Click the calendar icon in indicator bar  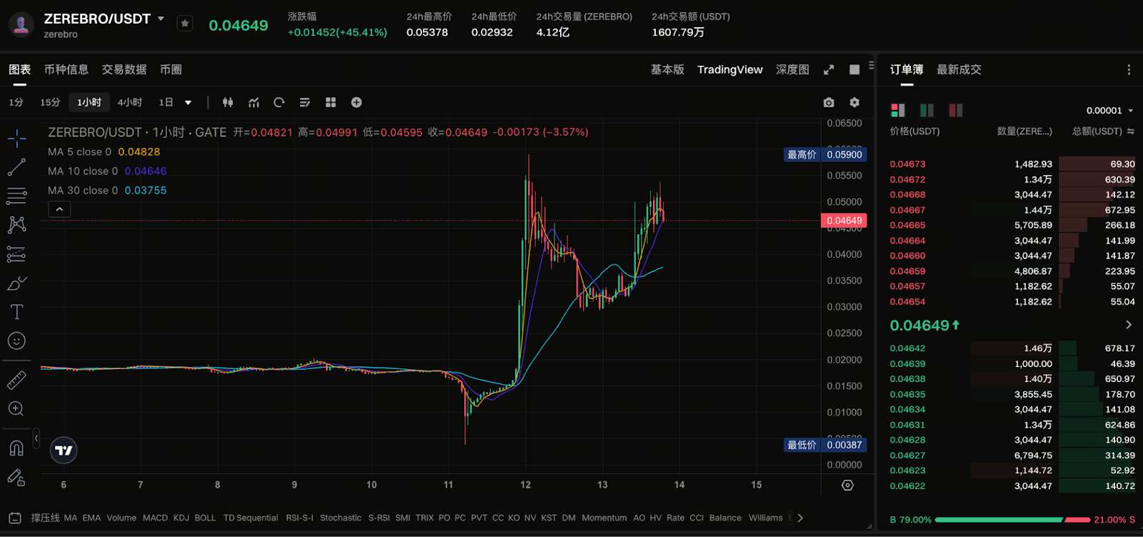(14, 518)
